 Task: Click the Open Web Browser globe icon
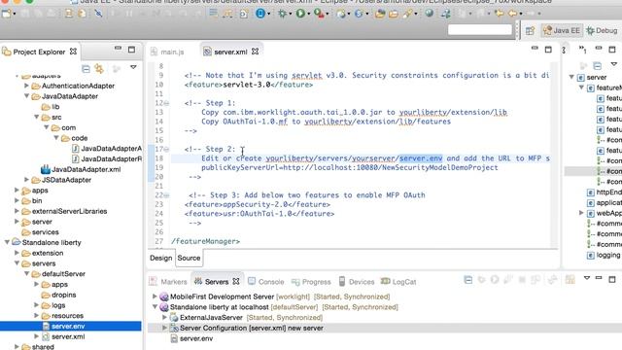click(430, 14)
